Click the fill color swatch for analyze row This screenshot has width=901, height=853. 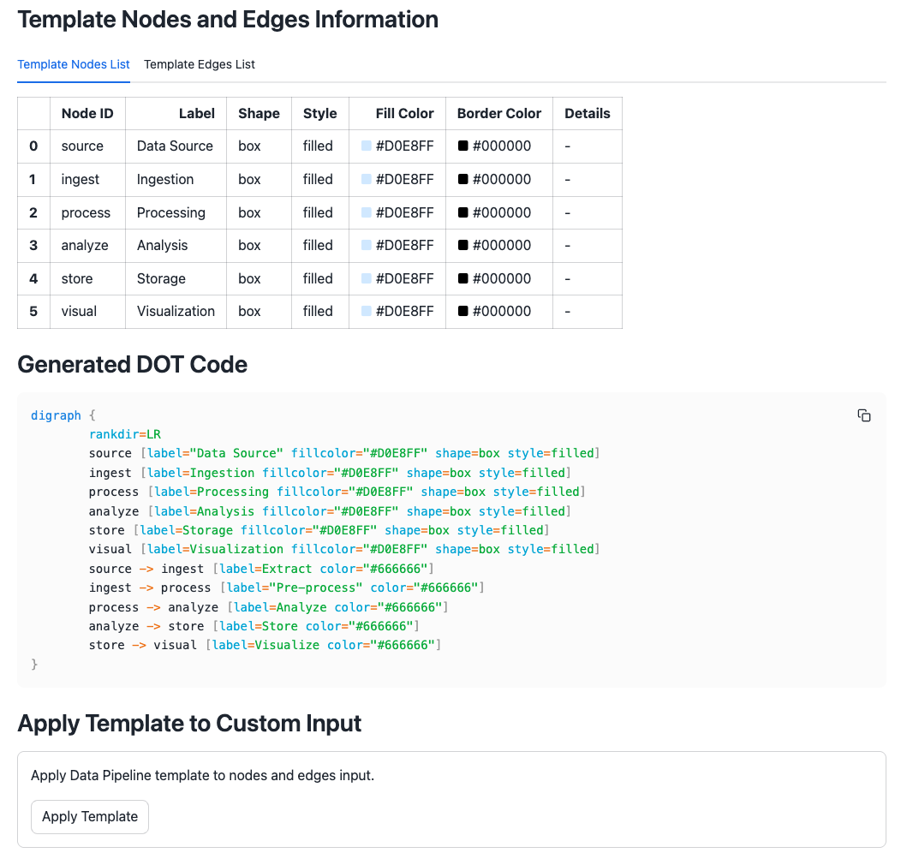(366, 245)
